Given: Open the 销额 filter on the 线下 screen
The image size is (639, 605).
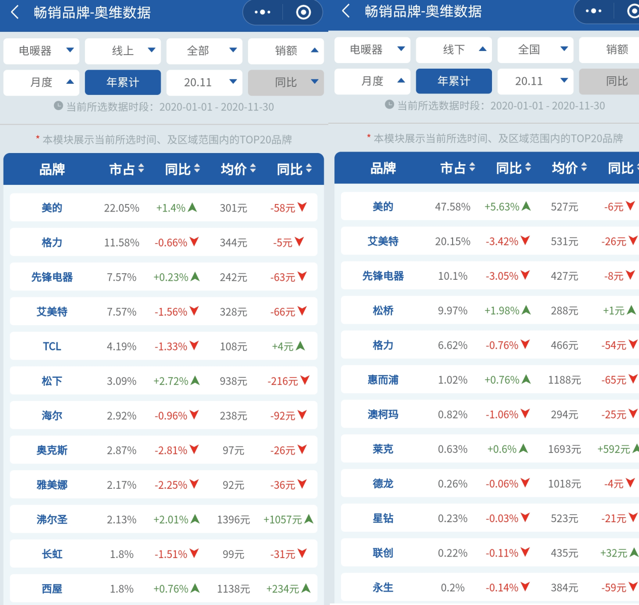Looking at the screenshot, I should coord(609,50).
